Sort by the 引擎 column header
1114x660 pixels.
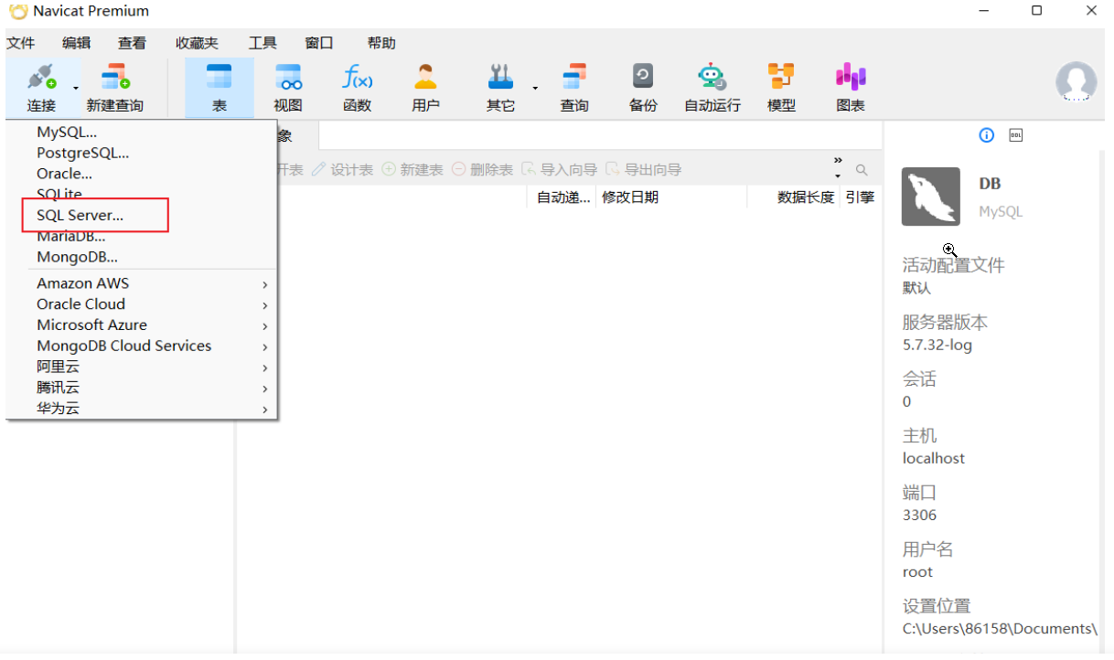point(860,197)
